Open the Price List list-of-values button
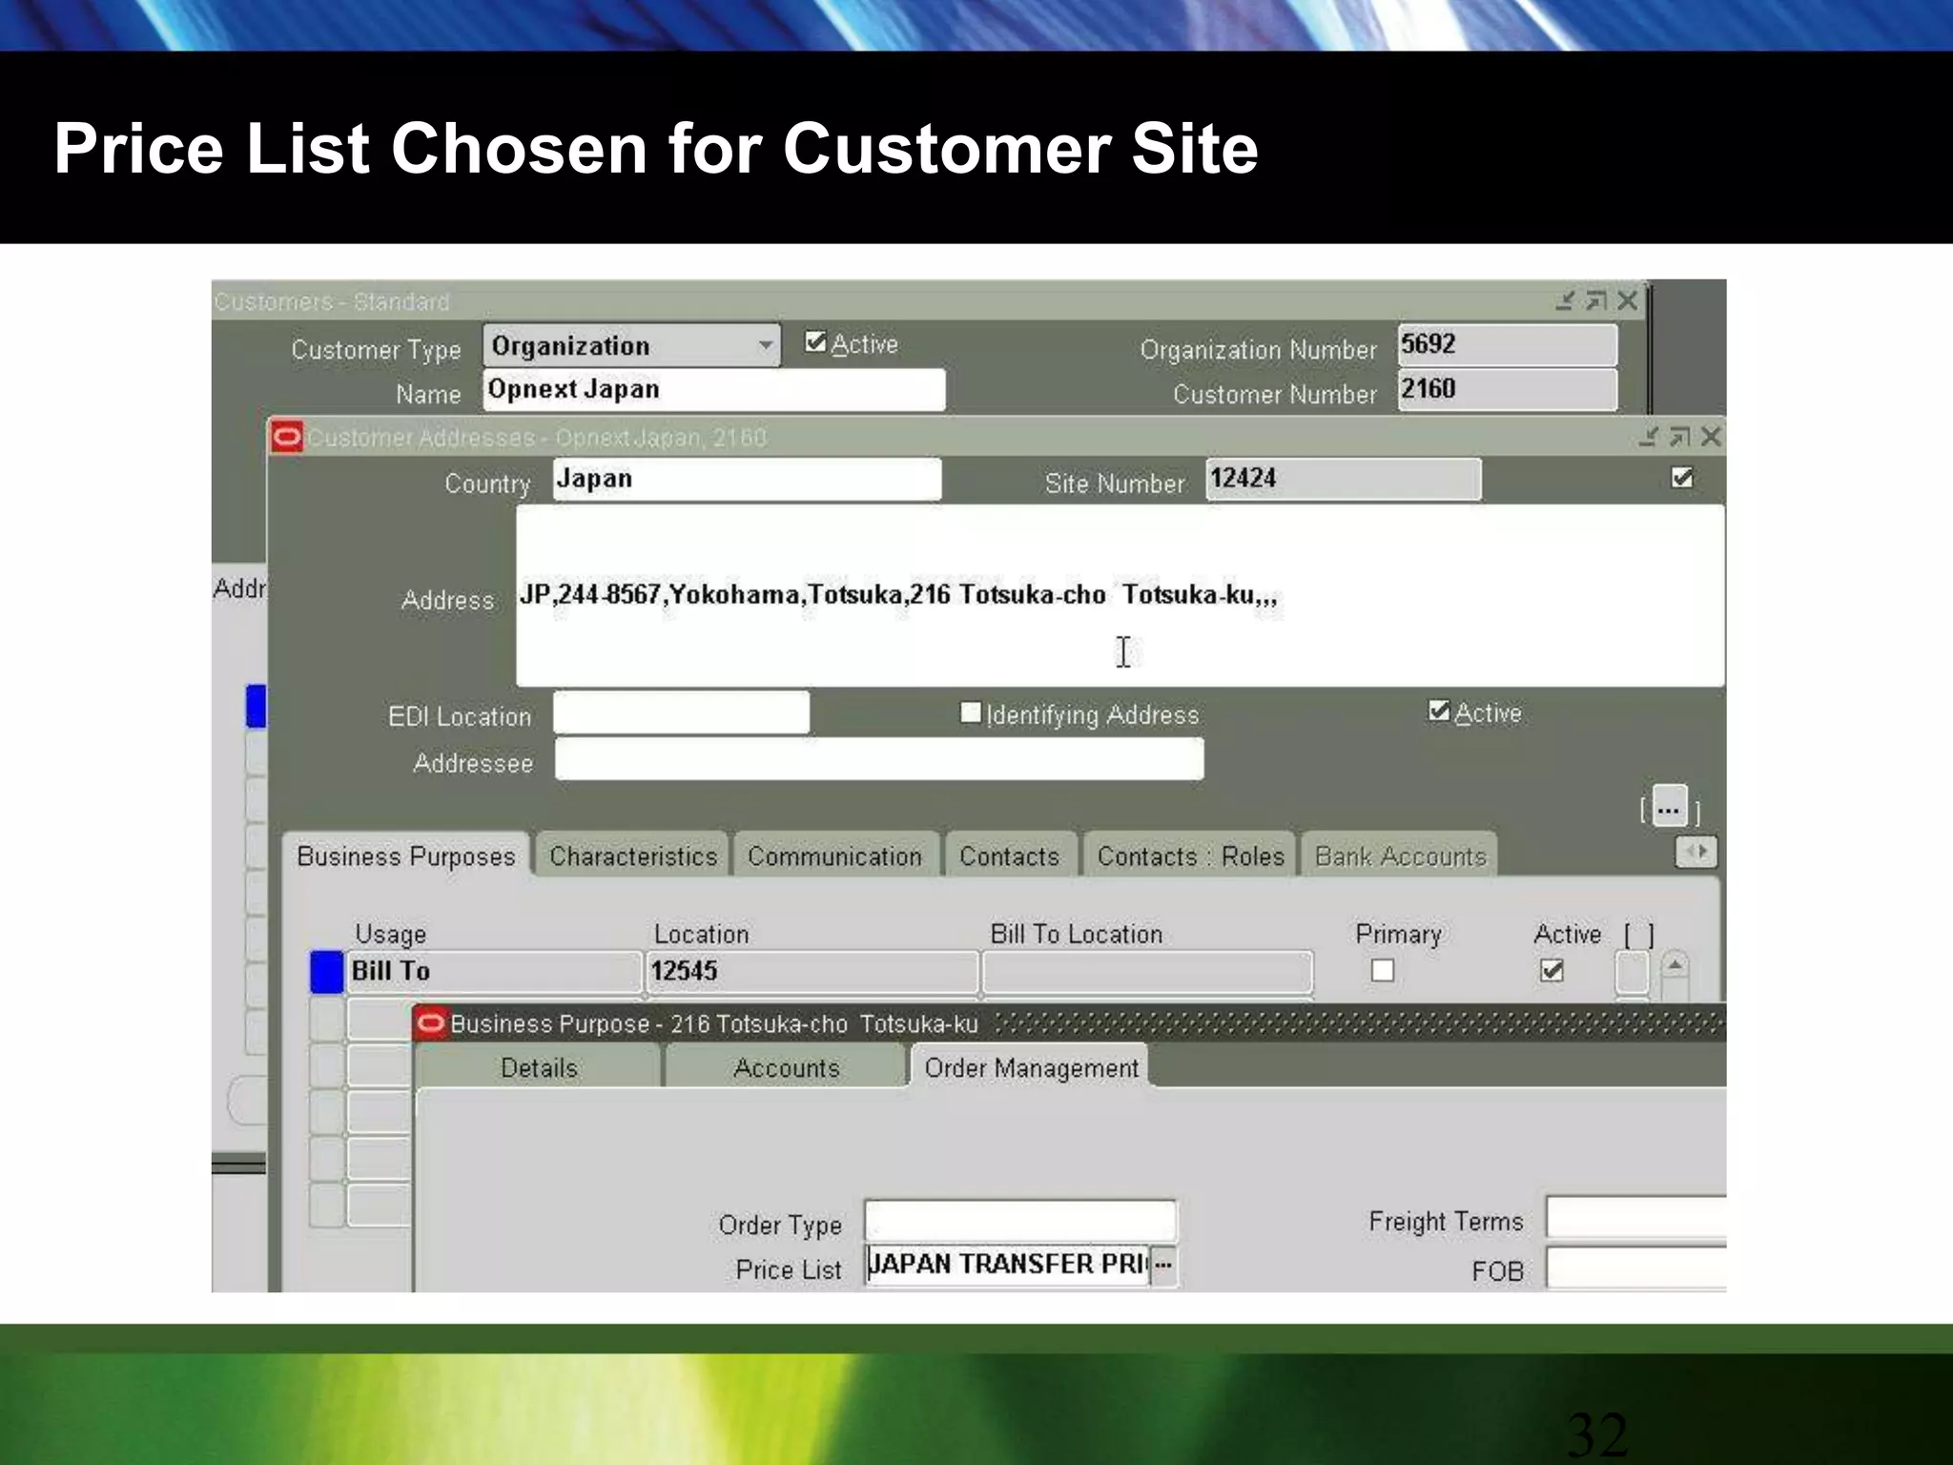1953x1465 pixels. pos(1163,1266)
